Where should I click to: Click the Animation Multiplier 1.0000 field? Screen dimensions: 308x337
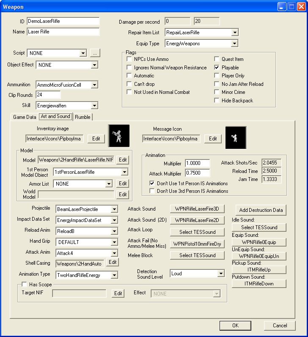(197, 163)
